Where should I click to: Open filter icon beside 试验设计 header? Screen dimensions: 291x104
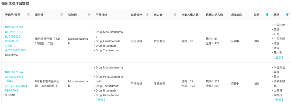pyautogui.click(x=147, y=15)
